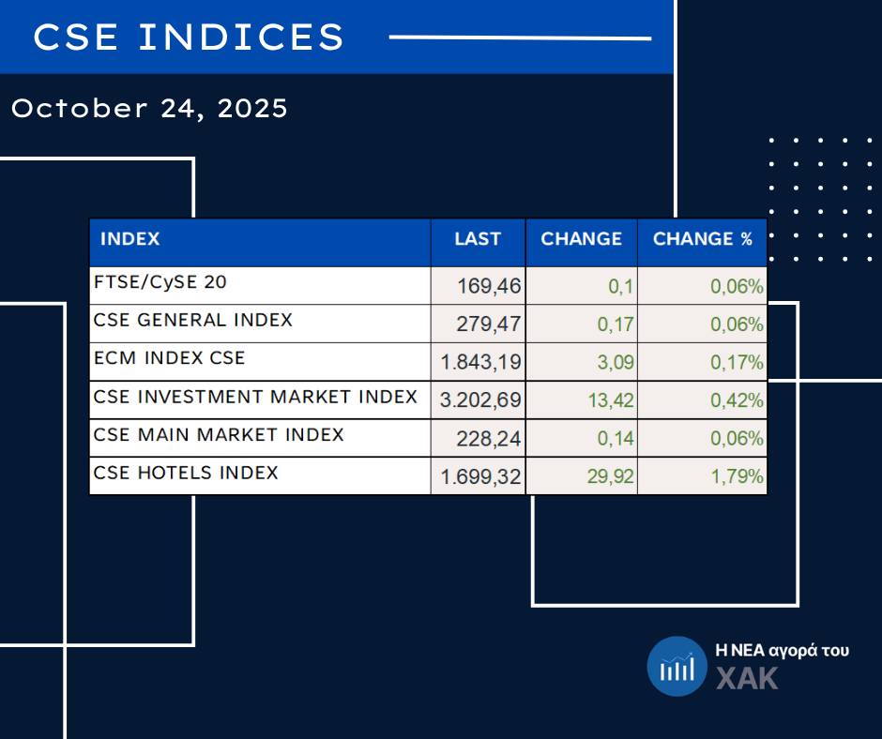Image resolution: width=882 pixels, height=739 pixels.
Task: Click the 'Η ΝΕΑ αγορά του' text
Action: (782, 650)
